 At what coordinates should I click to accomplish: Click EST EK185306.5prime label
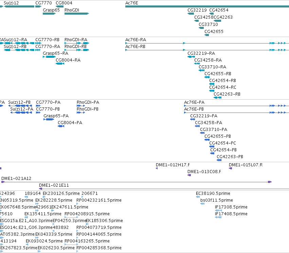105,221
